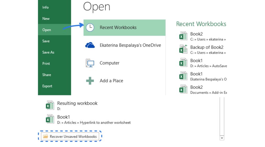Click Excel icon of Book1 Hyperlink worksheet
This screenshot has width=265, height=147.
tap(50, 119)
